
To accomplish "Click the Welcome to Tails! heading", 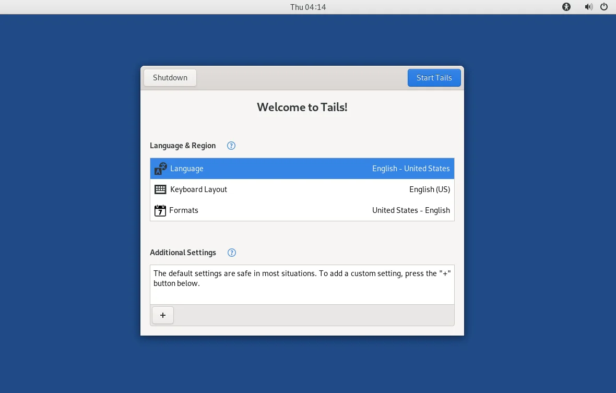I will coord(302,107).
